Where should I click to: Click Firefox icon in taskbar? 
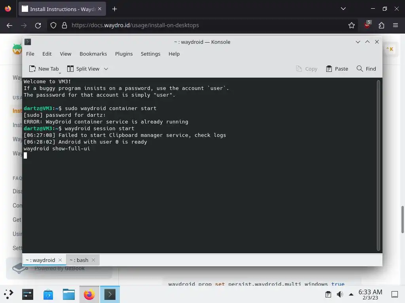(89, 294)
